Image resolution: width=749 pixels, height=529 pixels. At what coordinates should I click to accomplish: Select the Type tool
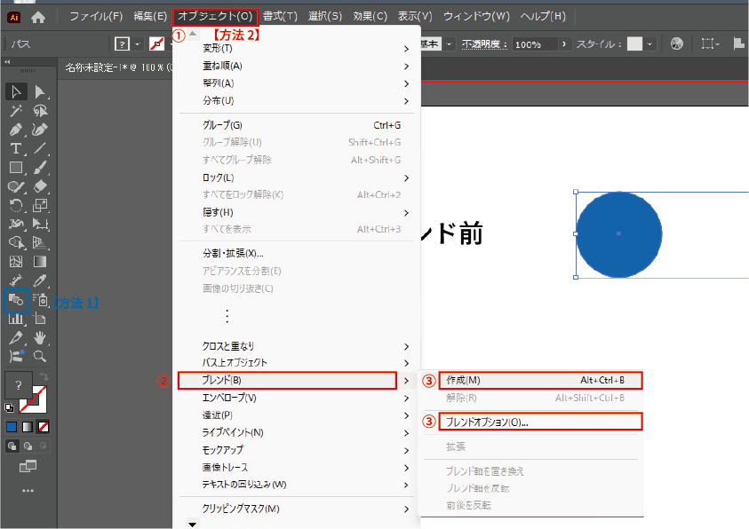[16, 148]
